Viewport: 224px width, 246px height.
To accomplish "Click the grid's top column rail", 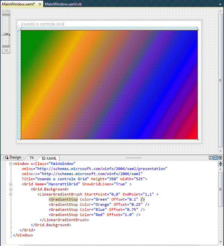I will (x=109, y=29).
